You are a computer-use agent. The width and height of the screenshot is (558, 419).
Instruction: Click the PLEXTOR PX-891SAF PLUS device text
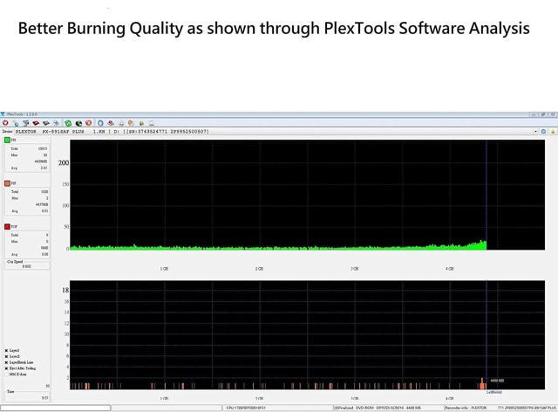50,132
